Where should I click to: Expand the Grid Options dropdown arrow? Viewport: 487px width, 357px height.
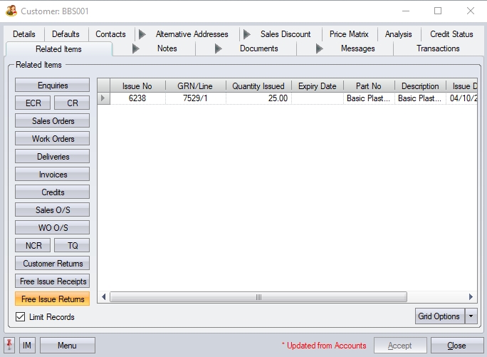[471, 316]
